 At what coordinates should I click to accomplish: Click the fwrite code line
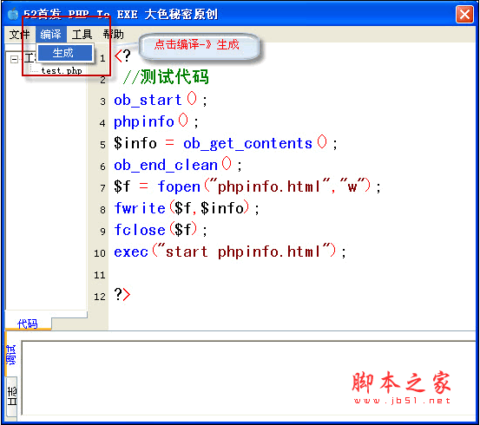187,208
